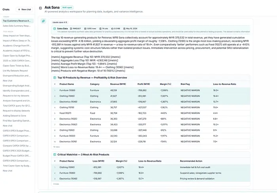The height and width of the screenshot is (193, 277).
Task: Select Food (1027) product row
Action: coord(151,113)
